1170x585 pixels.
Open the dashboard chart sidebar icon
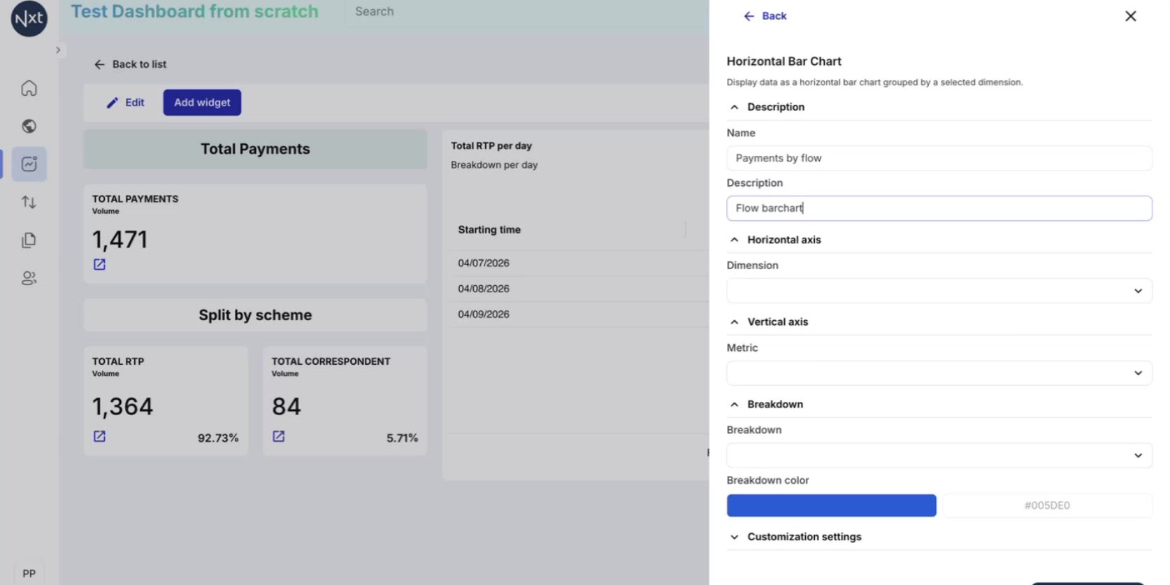(x=29, y=164)
